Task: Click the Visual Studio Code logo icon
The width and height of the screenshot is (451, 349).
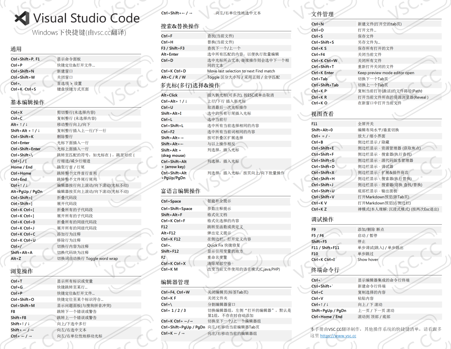Action: 22,18
